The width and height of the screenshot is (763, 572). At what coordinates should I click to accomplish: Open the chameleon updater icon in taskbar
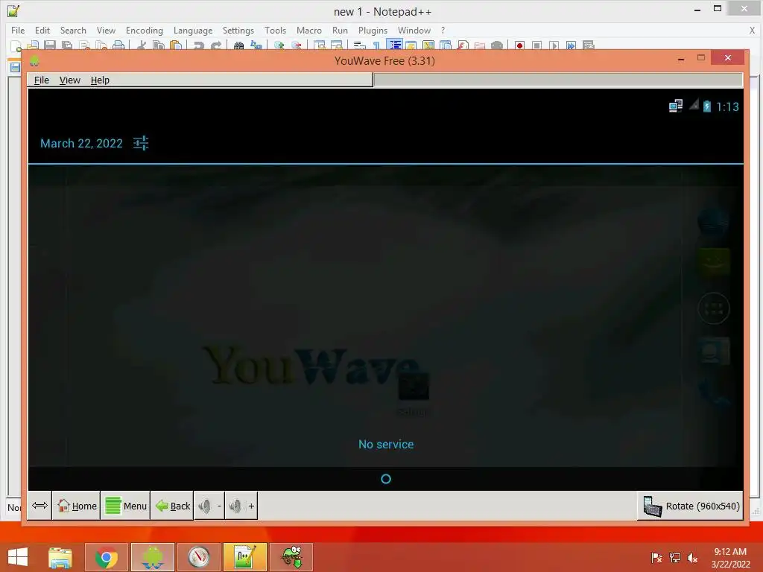[x=291, y=557]
